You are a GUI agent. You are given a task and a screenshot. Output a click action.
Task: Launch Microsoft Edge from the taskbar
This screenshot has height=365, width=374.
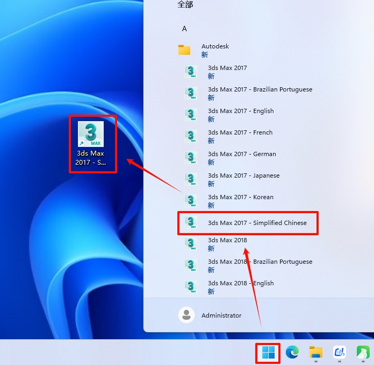click(x=292, y=353)
